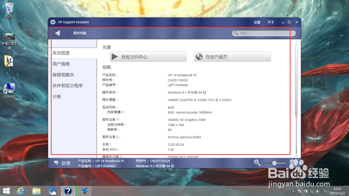Click the network tray icon
Image resolution: width=349 pixels, height=196 pixels.
(312, 191)
